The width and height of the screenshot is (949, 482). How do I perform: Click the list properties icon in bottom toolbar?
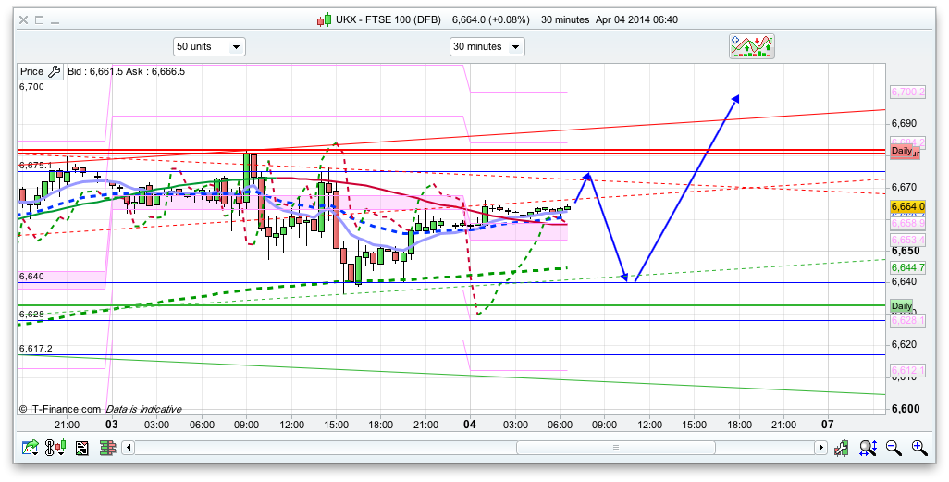coord(82,448)
